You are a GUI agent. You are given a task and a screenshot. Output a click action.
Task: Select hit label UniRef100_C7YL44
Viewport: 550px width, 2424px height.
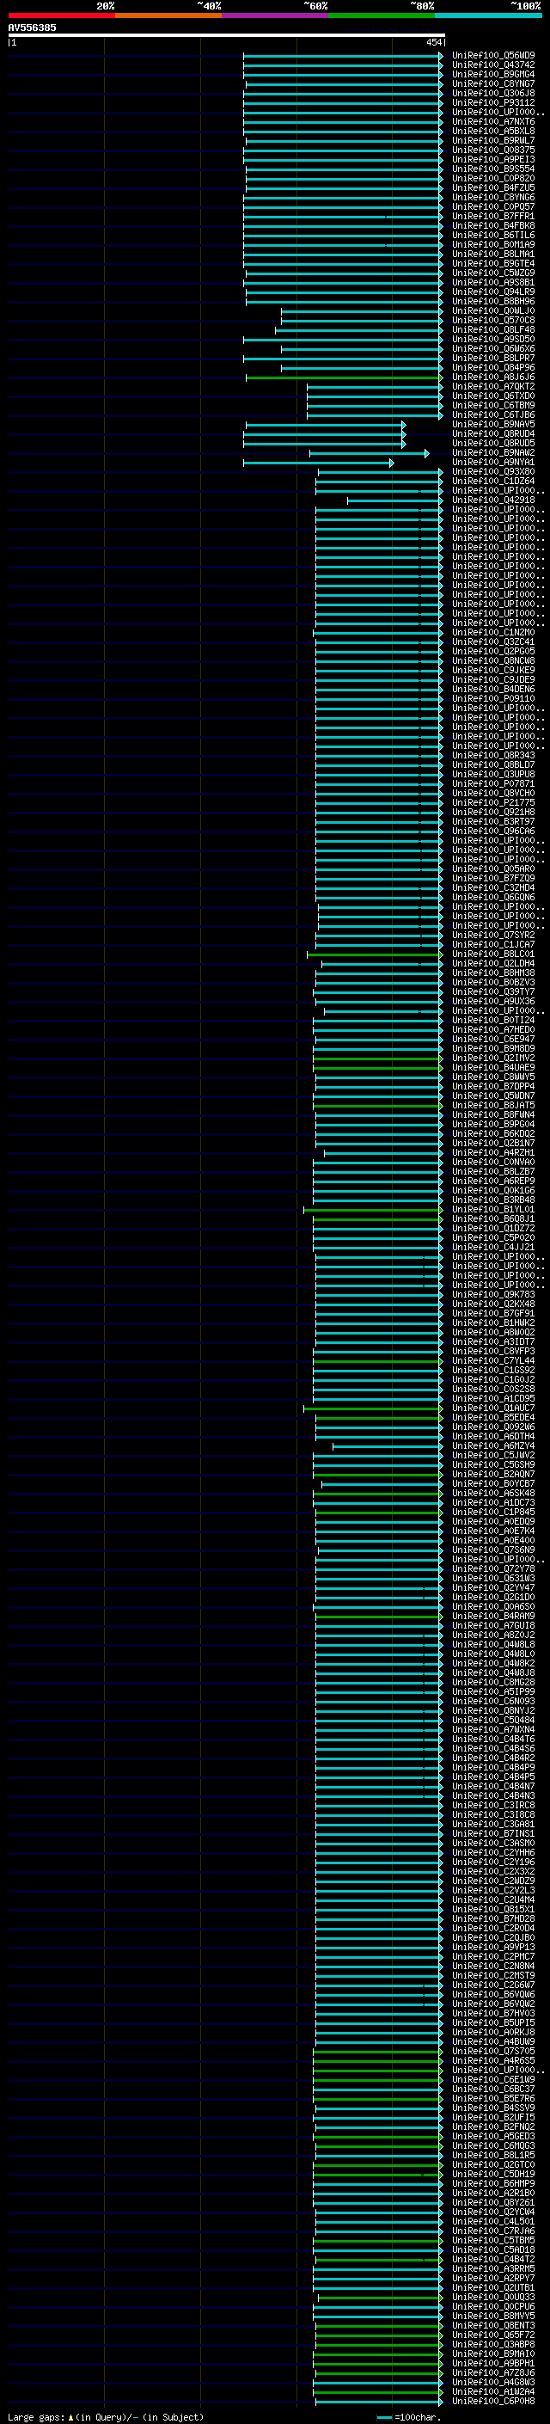click(493, 1360)
